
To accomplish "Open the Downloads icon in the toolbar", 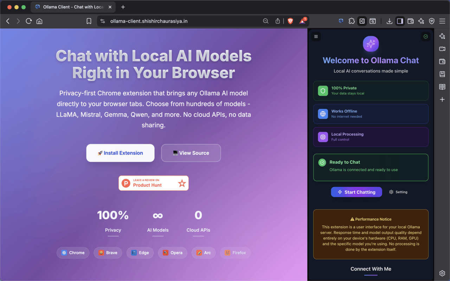I will (389, 21).
